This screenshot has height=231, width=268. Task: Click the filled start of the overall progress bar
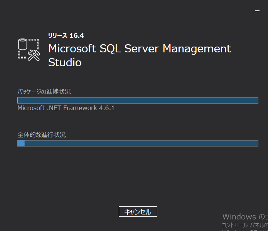pyautogui.click(x=21, y=143)
